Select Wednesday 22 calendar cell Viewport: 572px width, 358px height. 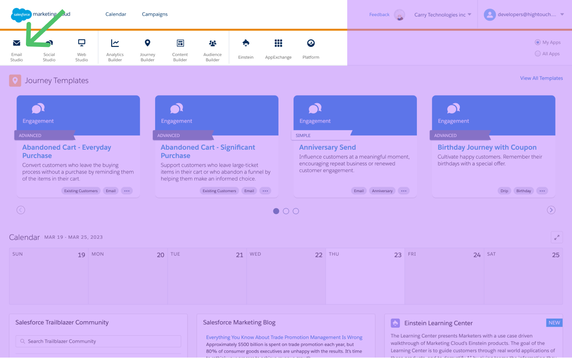pos(286,276)
